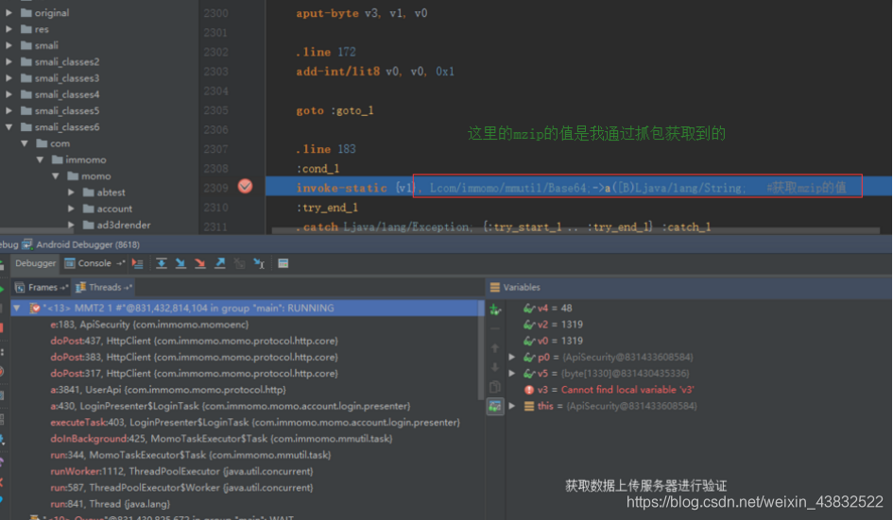Click the Step Out icon
This screenshot has width=893, height=520.
click(x=220, y=263)
